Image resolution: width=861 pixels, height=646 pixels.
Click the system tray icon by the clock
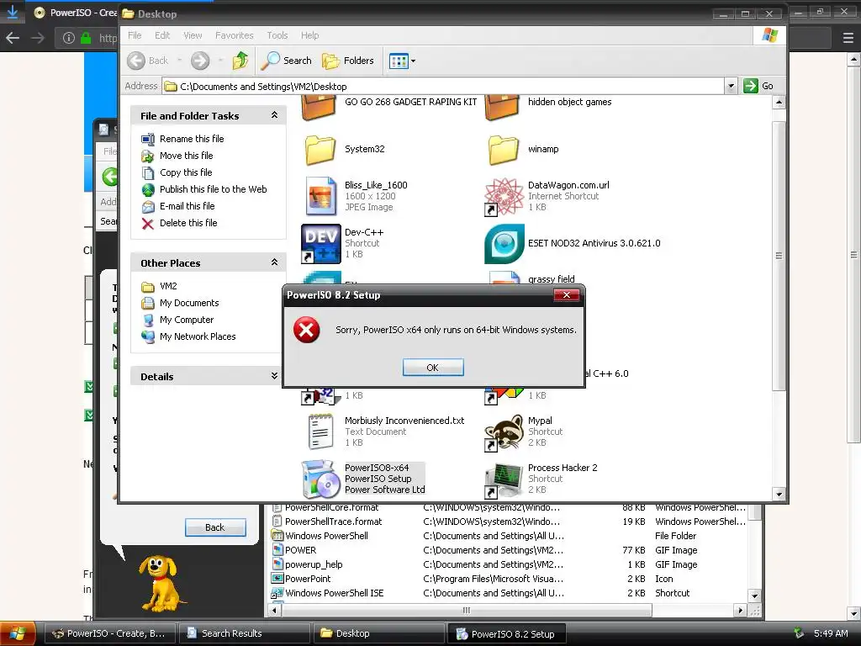[x=799, y=633]
